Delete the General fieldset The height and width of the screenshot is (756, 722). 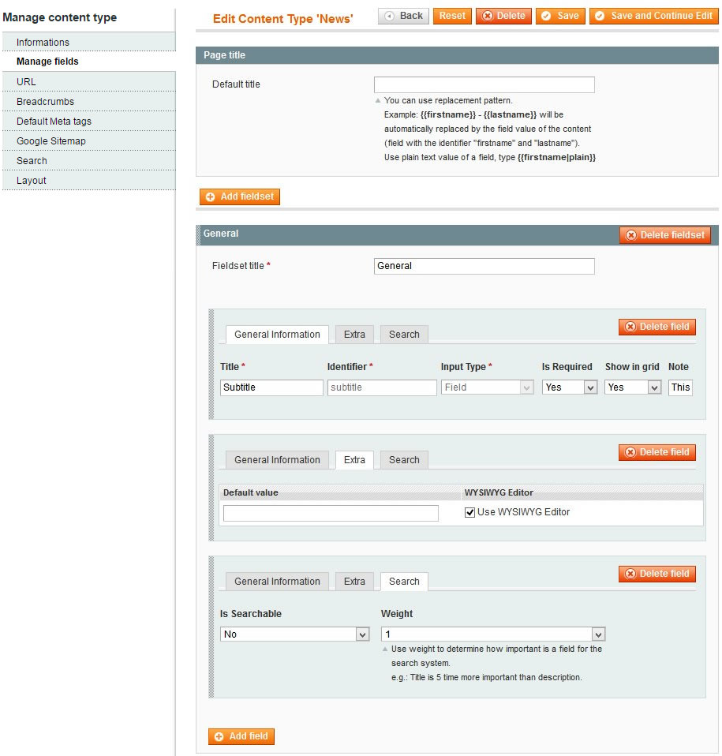(x=665, y=235)
